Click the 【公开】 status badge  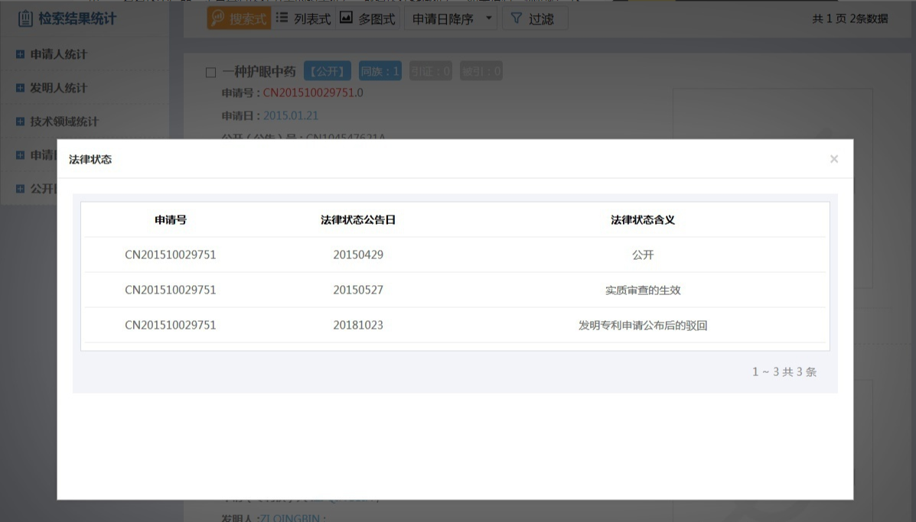(x=328, y=72)
